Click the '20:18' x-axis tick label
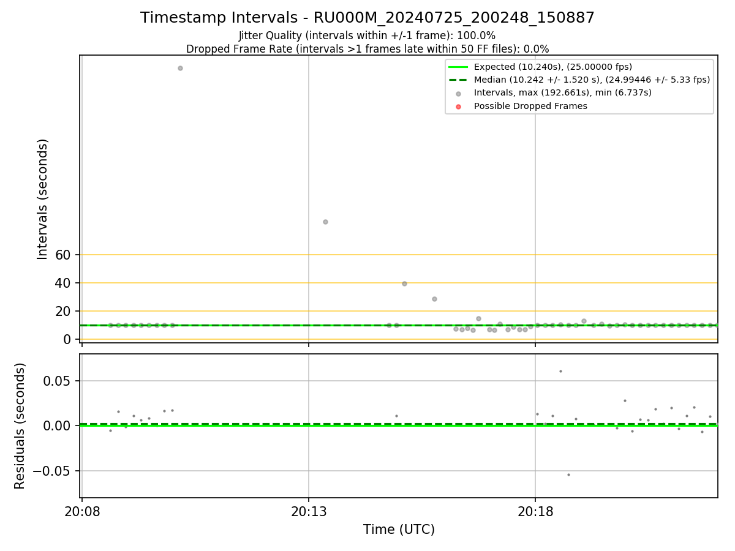This screenshot has height=551, width=735. coord(535,511)
